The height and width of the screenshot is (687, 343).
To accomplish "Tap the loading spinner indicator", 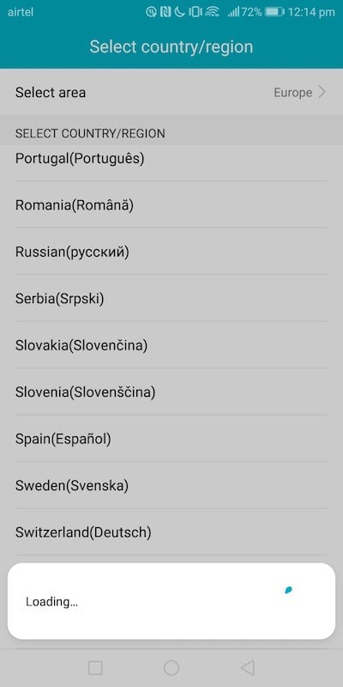I will click(288, 590).
